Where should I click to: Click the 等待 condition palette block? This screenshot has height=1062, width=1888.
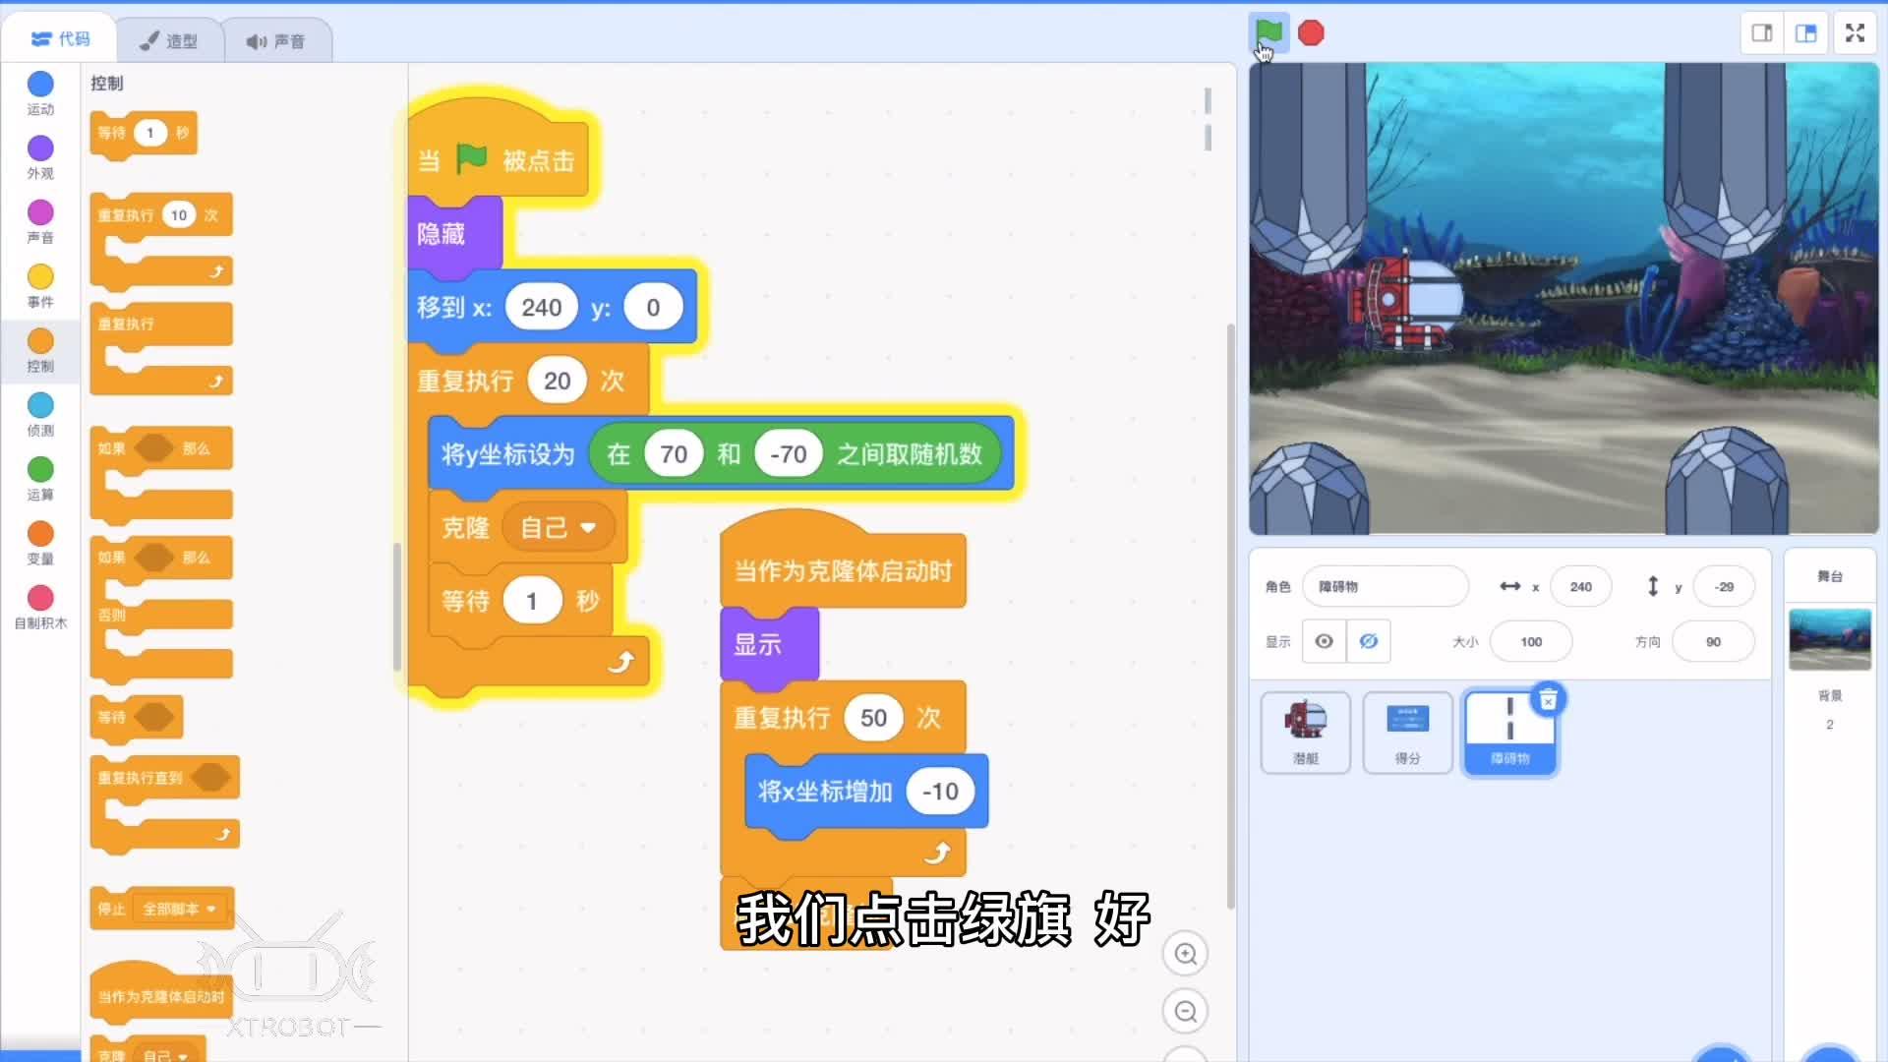137,717
